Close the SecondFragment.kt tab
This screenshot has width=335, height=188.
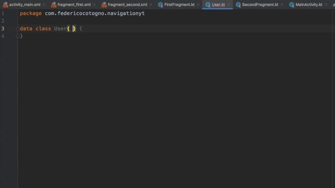pos(282,5)
